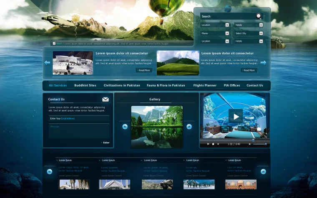
Task: Go to next gallery image
Action: (189, 126)
